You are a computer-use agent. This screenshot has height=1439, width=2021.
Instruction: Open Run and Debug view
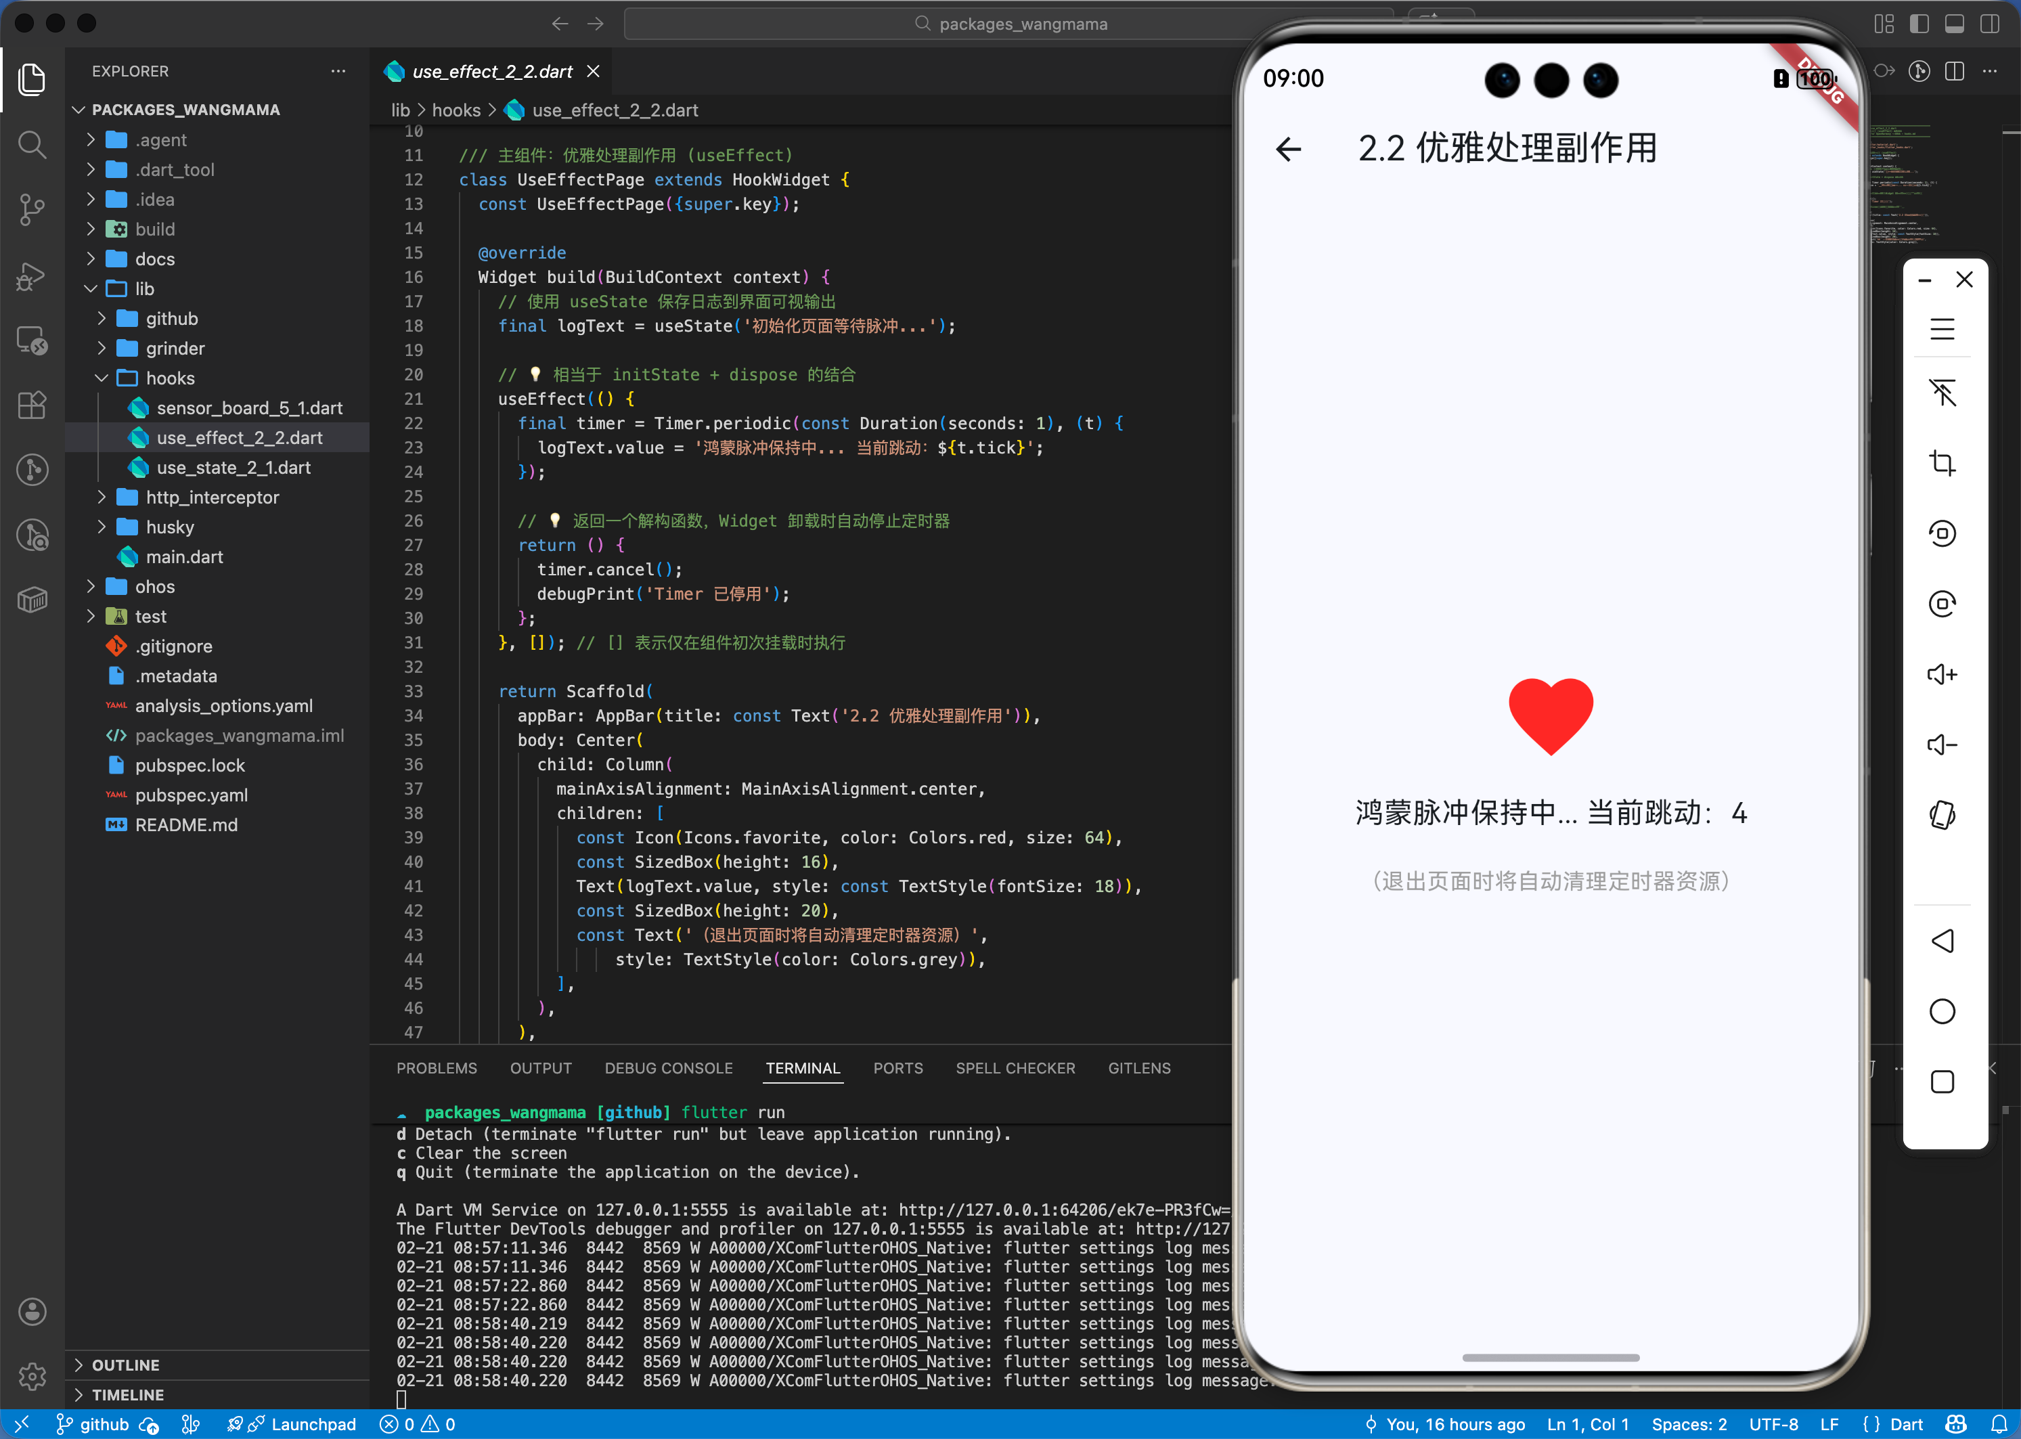[32, 275]
